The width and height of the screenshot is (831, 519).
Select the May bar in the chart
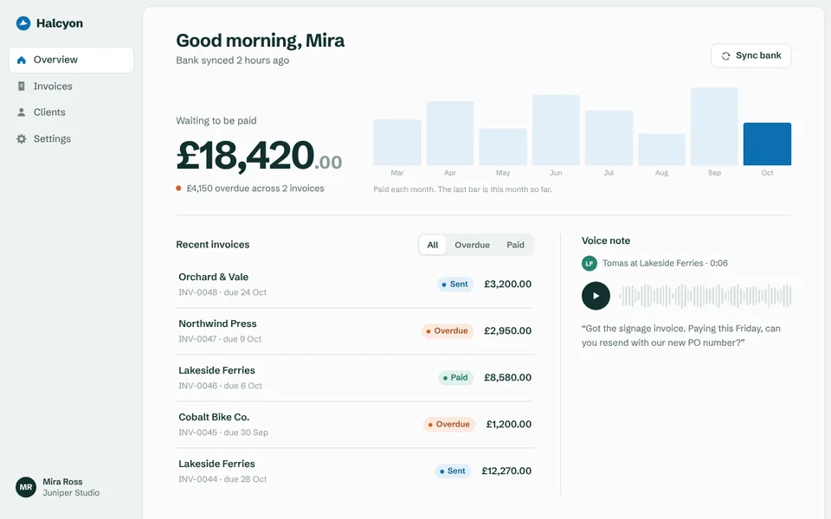coord(503,147)
